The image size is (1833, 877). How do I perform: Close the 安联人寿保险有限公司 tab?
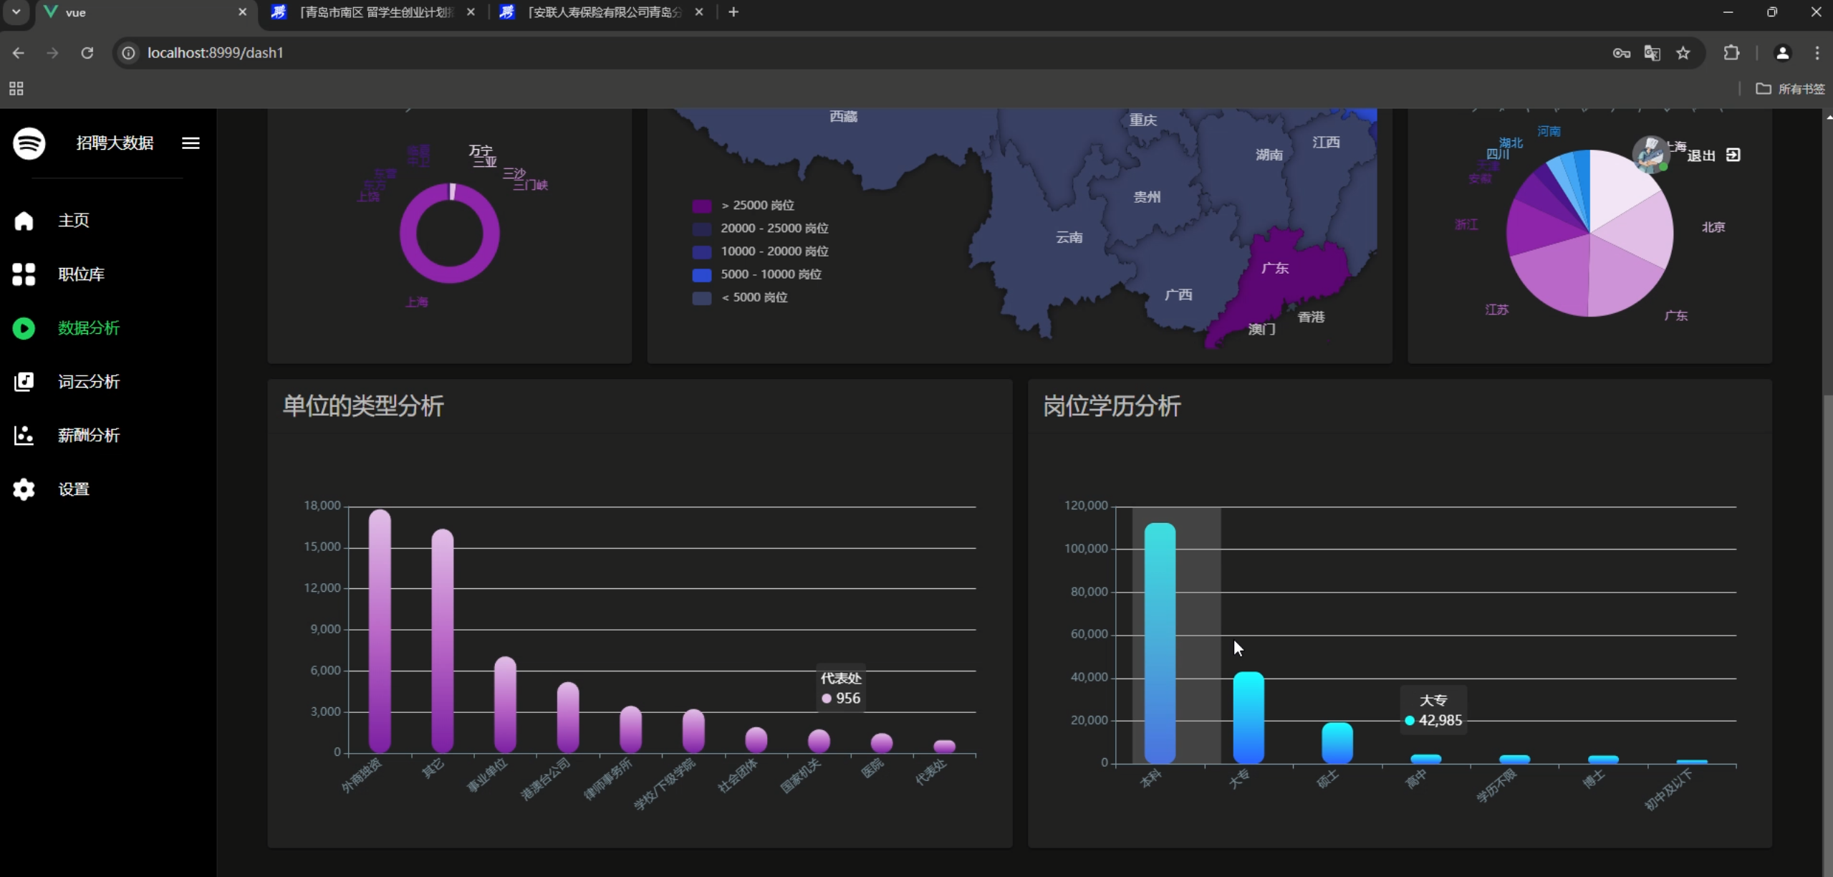coord(699,12)
